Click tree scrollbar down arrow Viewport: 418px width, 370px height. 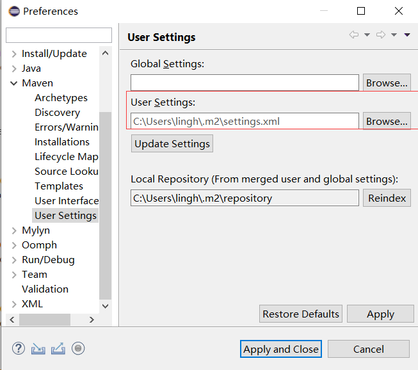tap(105, 306)
